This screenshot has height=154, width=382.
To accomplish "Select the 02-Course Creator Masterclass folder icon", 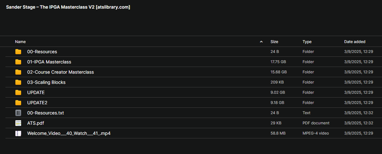I will 18,72.
